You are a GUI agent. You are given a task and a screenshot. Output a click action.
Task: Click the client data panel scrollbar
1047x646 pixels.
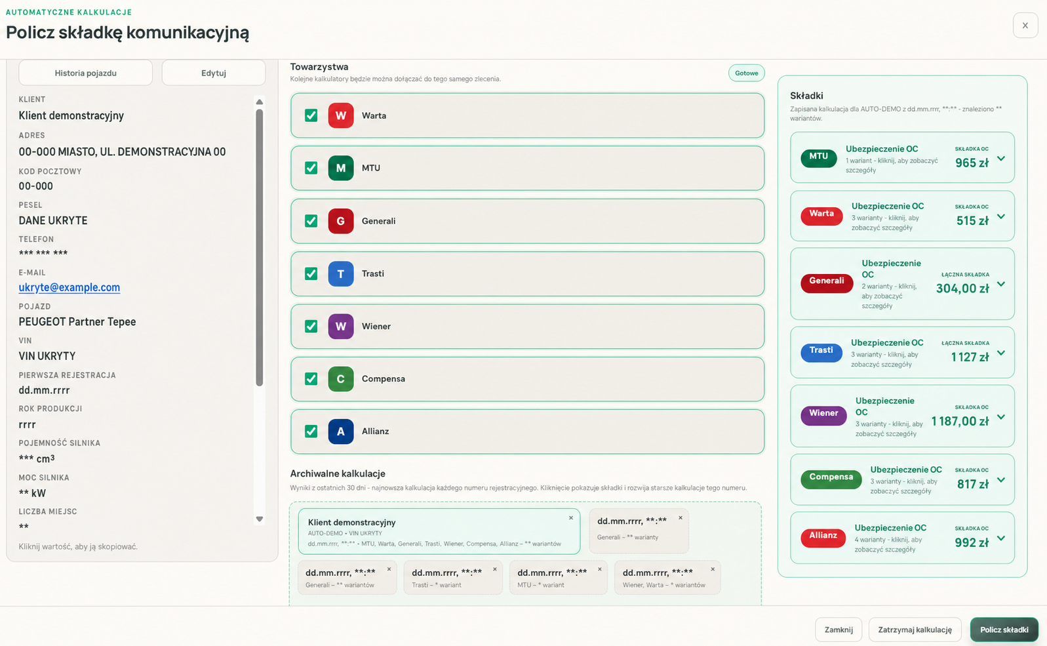coord(260,248)
